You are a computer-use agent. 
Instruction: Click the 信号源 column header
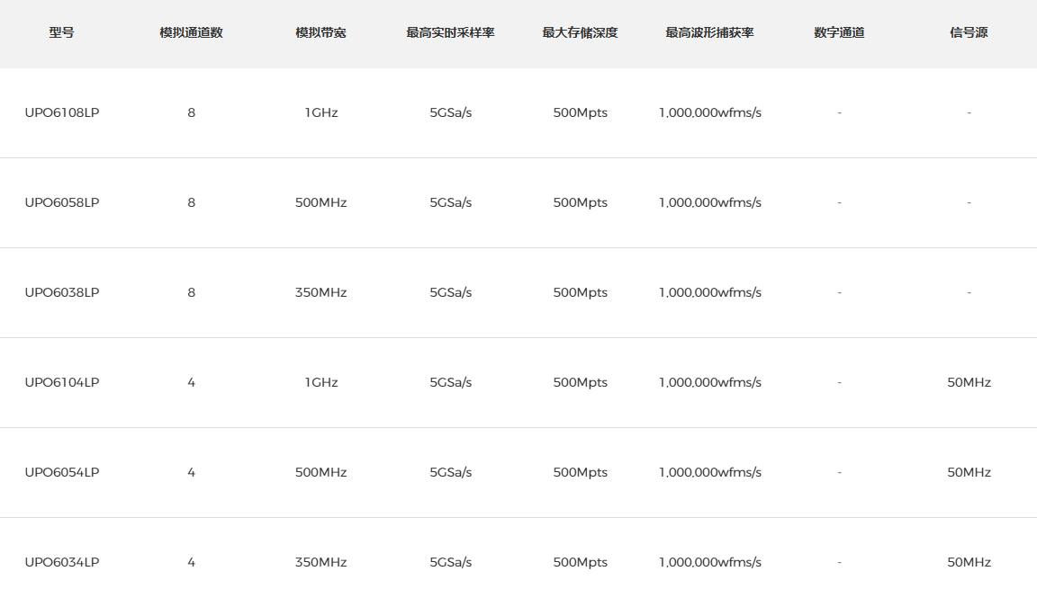969,32
